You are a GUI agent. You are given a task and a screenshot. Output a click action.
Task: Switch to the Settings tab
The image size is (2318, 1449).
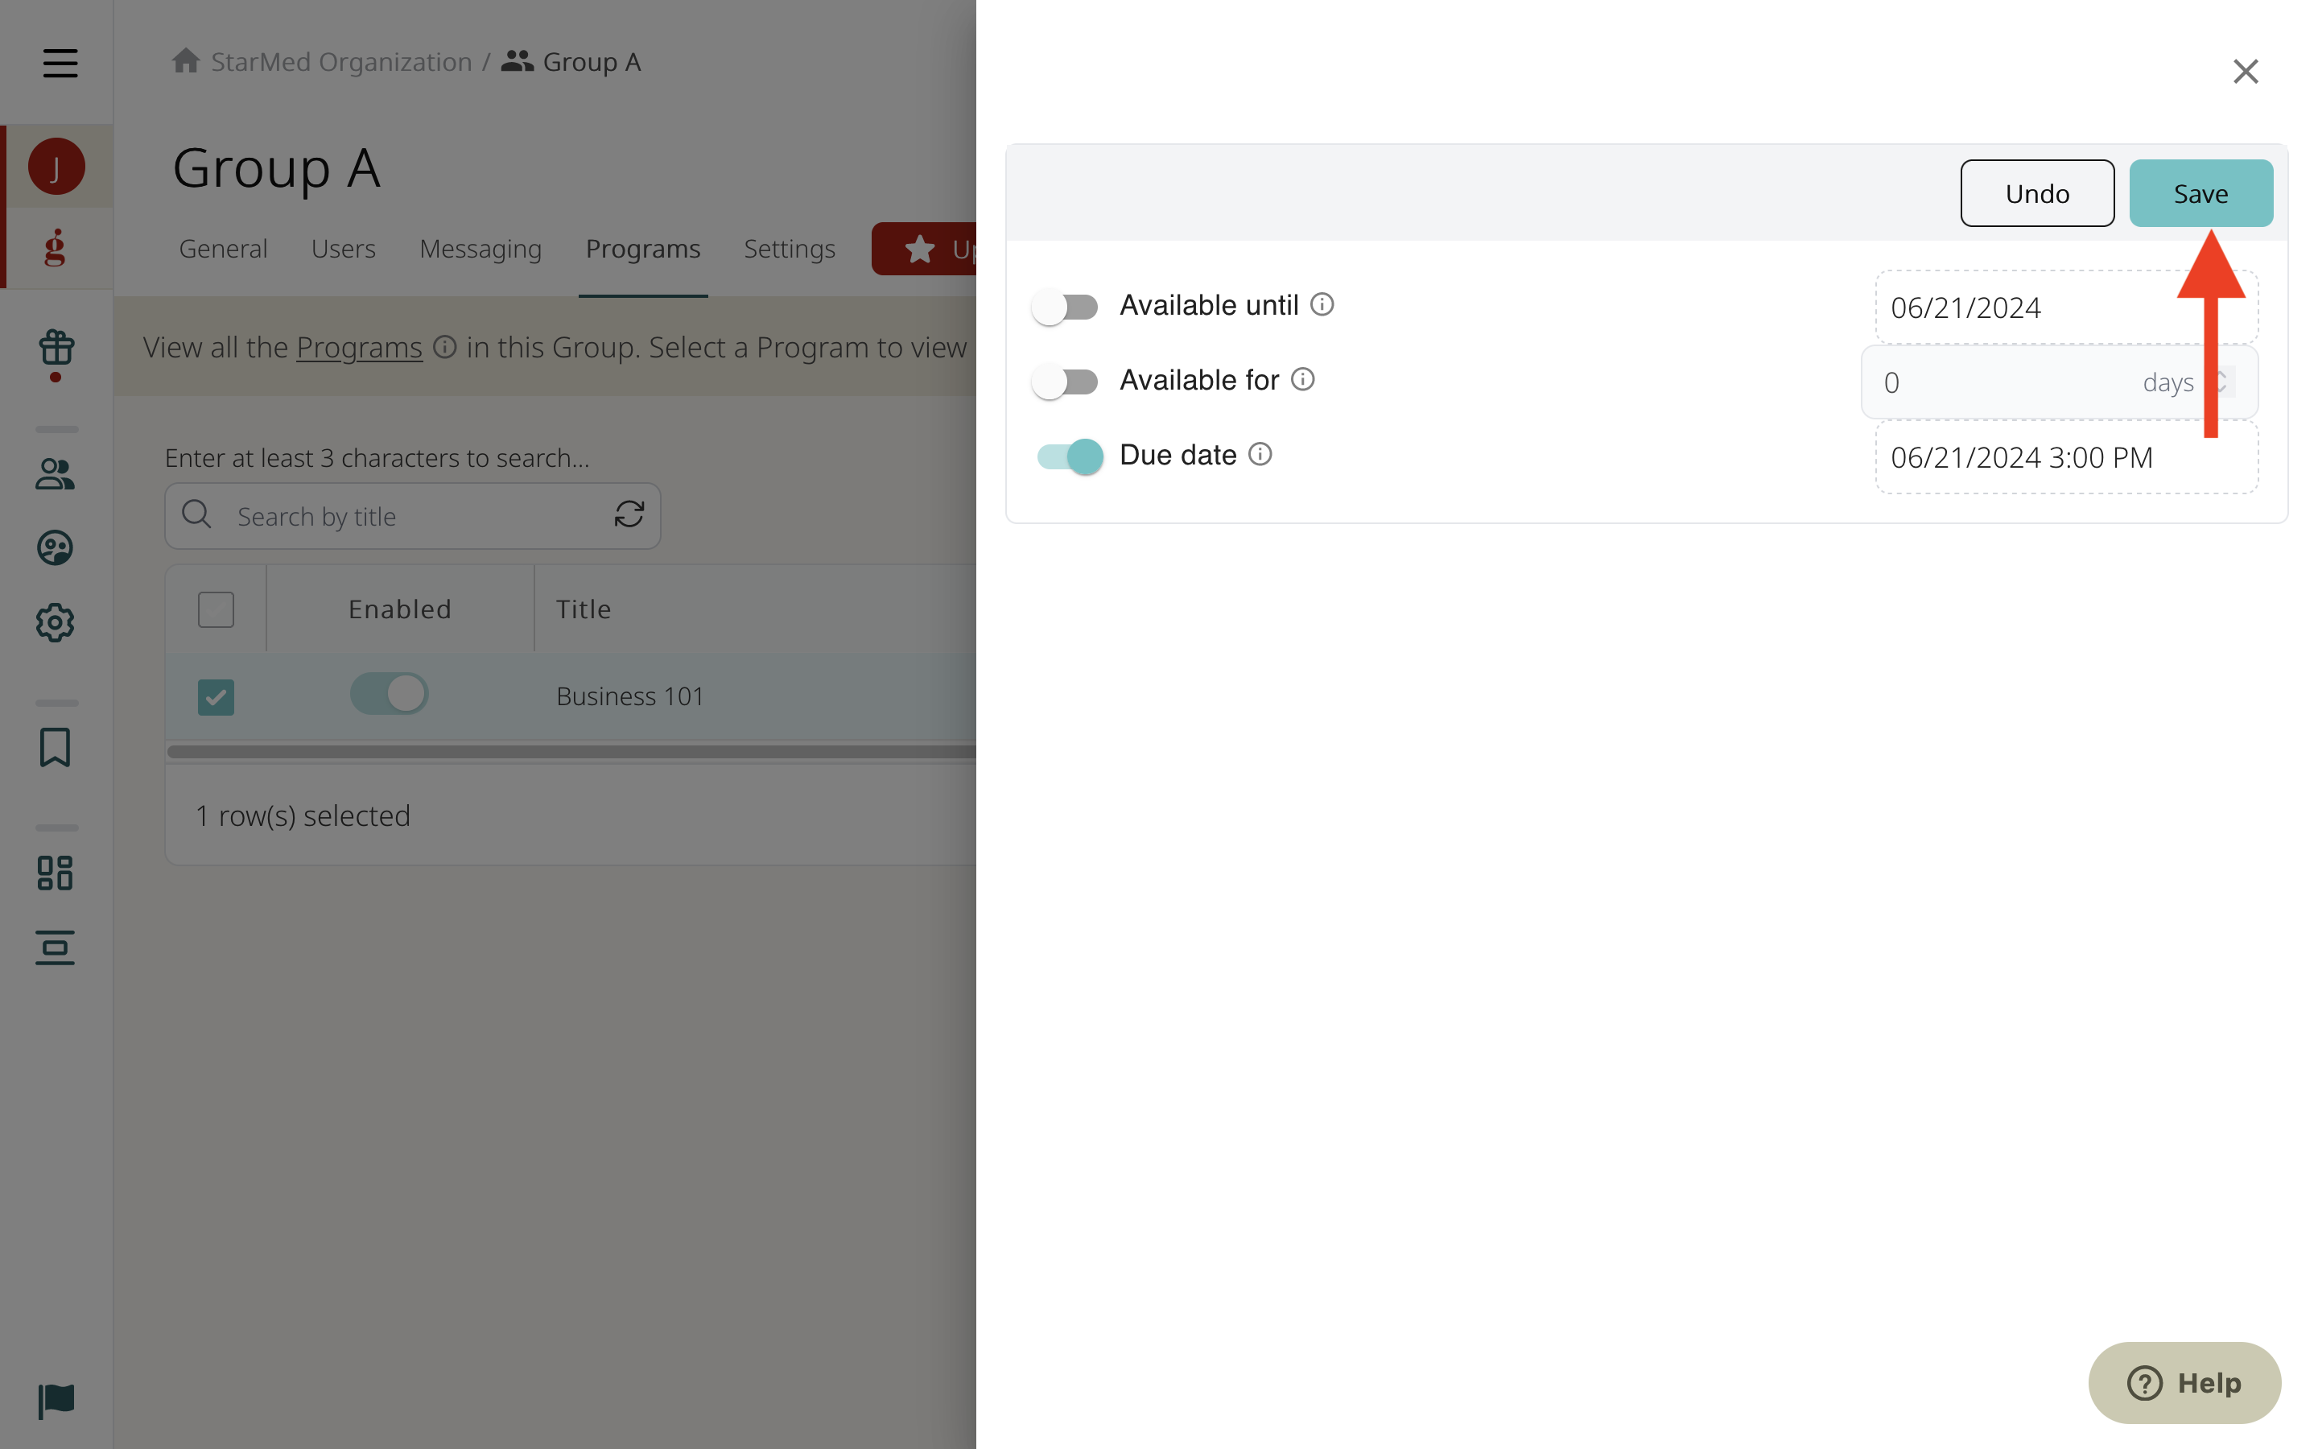(790, 250)
